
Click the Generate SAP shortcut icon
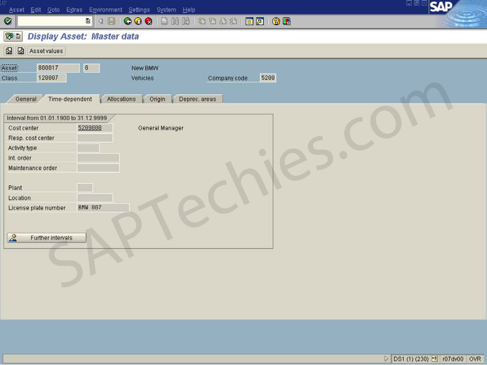[259, 21]
